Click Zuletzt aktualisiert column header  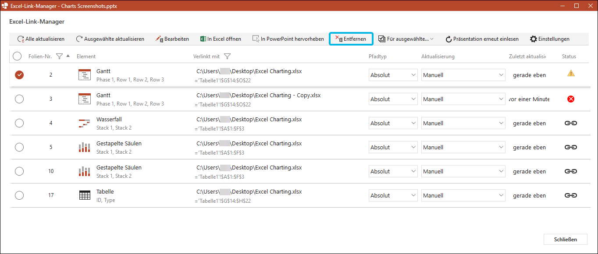(x=527, y=56)
